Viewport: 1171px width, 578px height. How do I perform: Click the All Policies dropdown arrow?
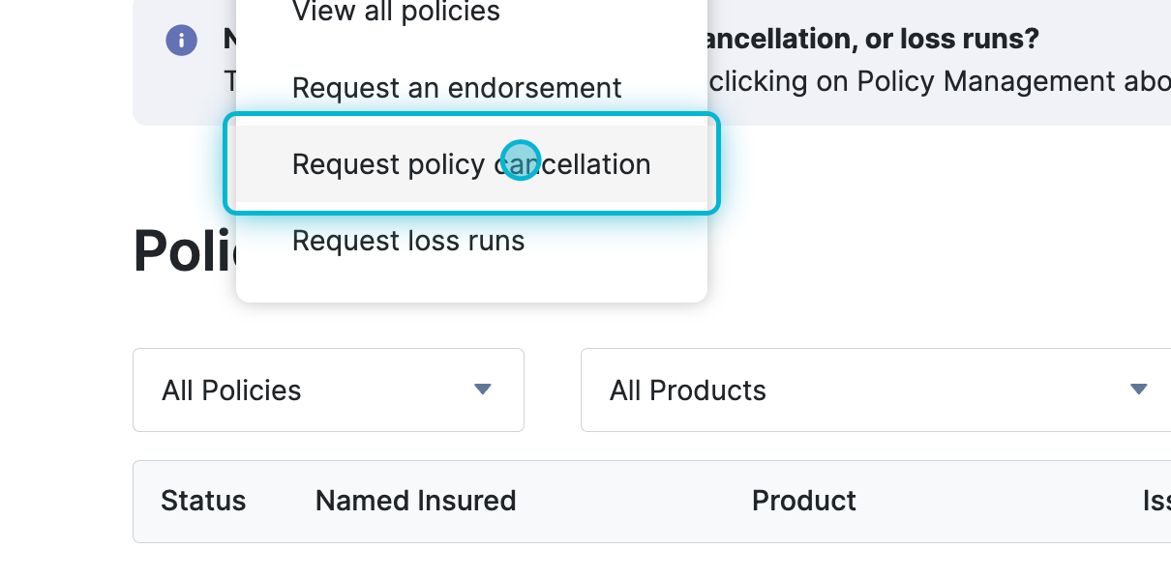click(x=483, y=390)
